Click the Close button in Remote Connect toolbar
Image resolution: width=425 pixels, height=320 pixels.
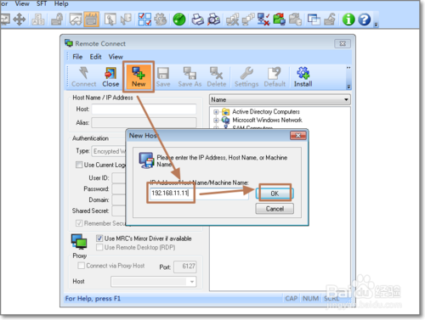point(110,77)
